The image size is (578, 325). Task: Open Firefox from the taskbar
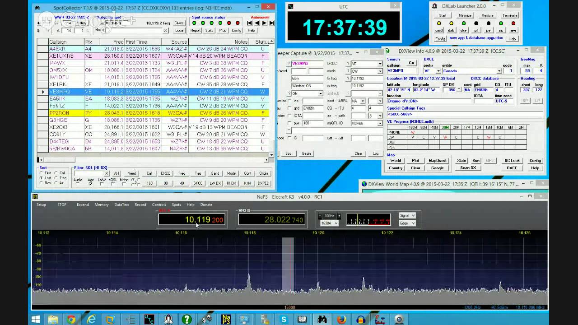pyautogui.click(x=342, y=320)
